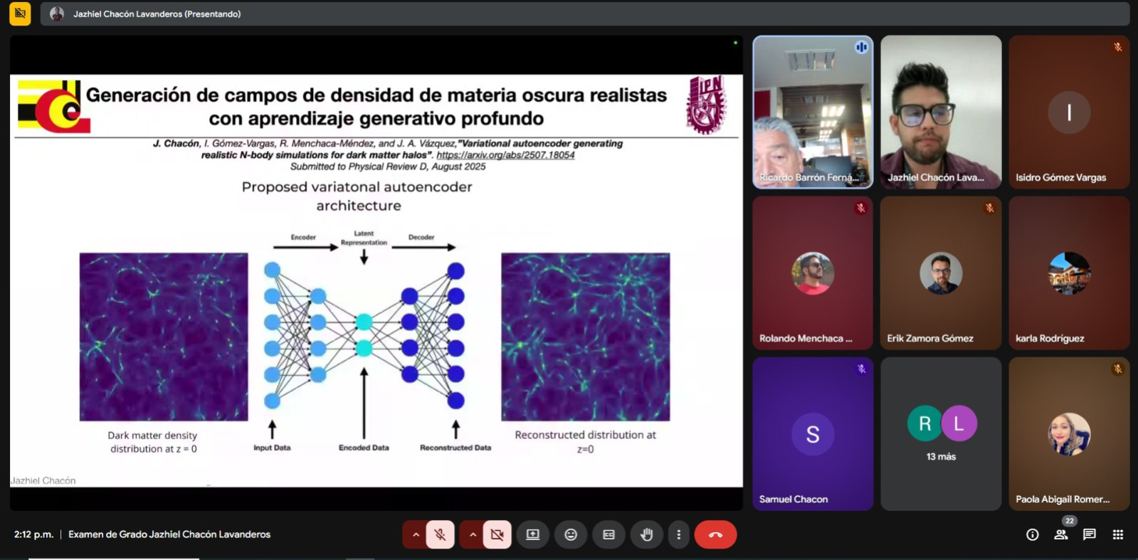Show the people list with 22 participants

click(1061, 534)
